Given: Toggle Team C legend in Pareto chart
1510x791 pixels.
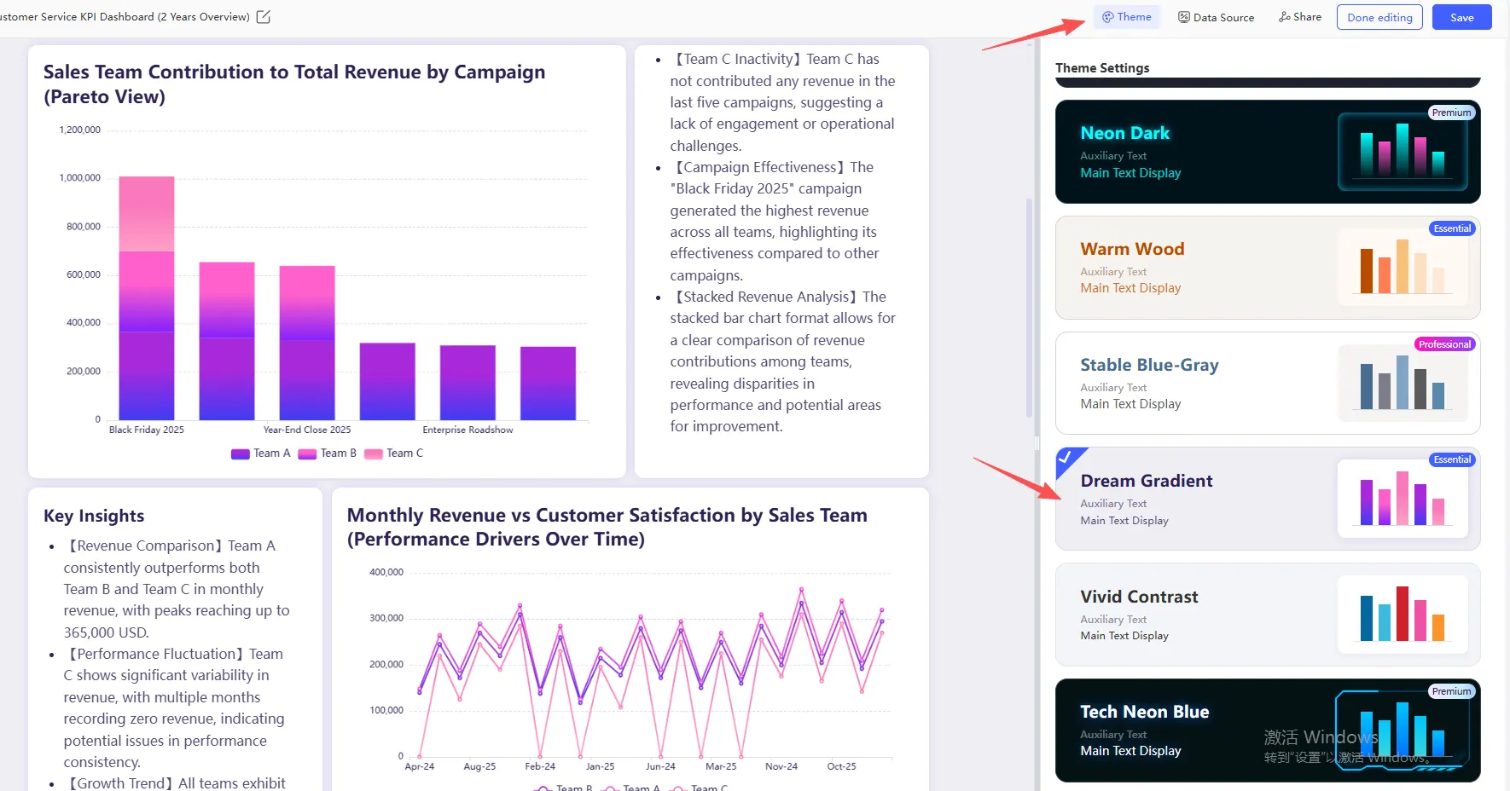Looking at the screenshot, I should 394,453.
